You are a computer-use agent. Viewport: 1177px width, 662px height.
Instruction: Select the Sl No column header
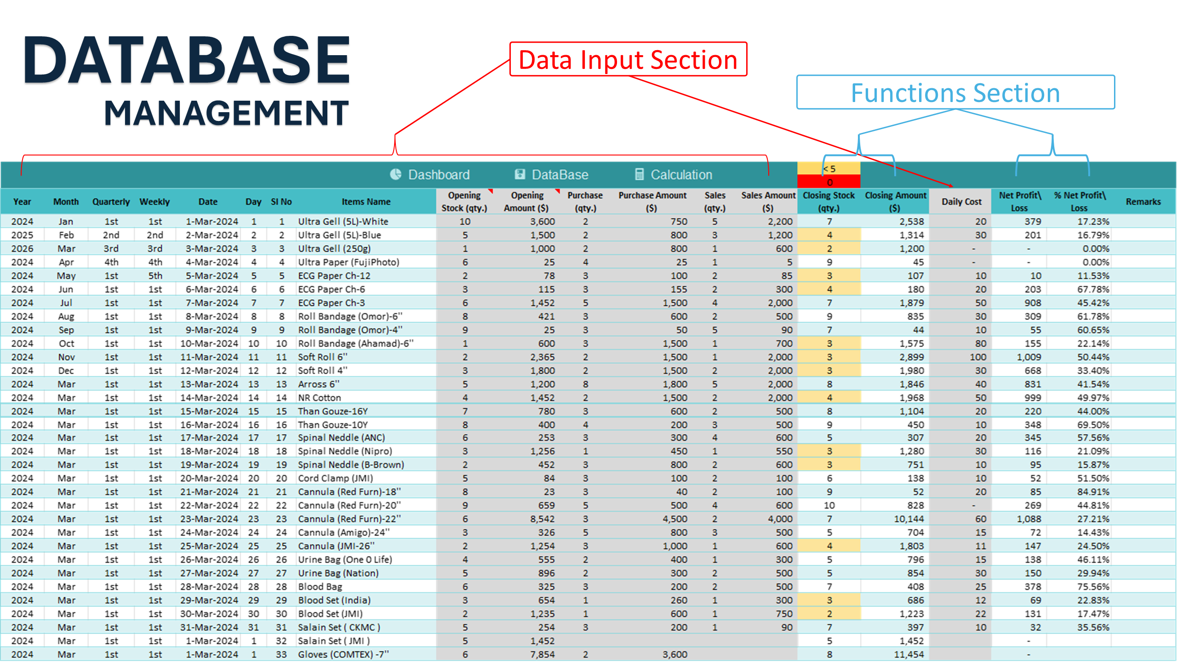(281, 201)
